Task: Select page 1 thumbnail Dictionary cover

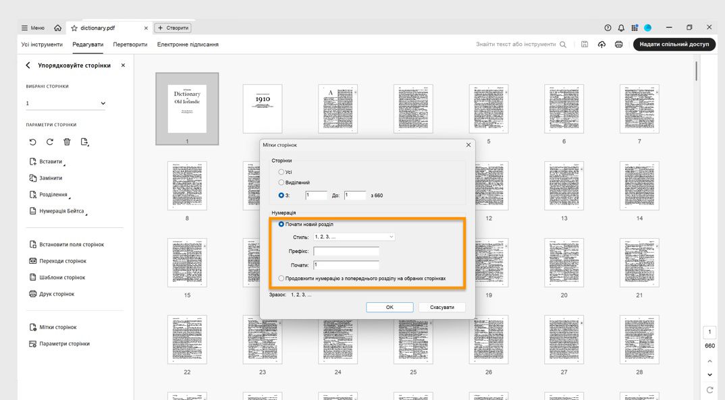Action: (187, 109)
